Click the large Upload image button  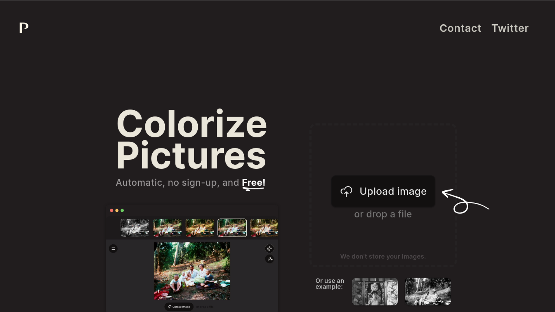[383, 191]
